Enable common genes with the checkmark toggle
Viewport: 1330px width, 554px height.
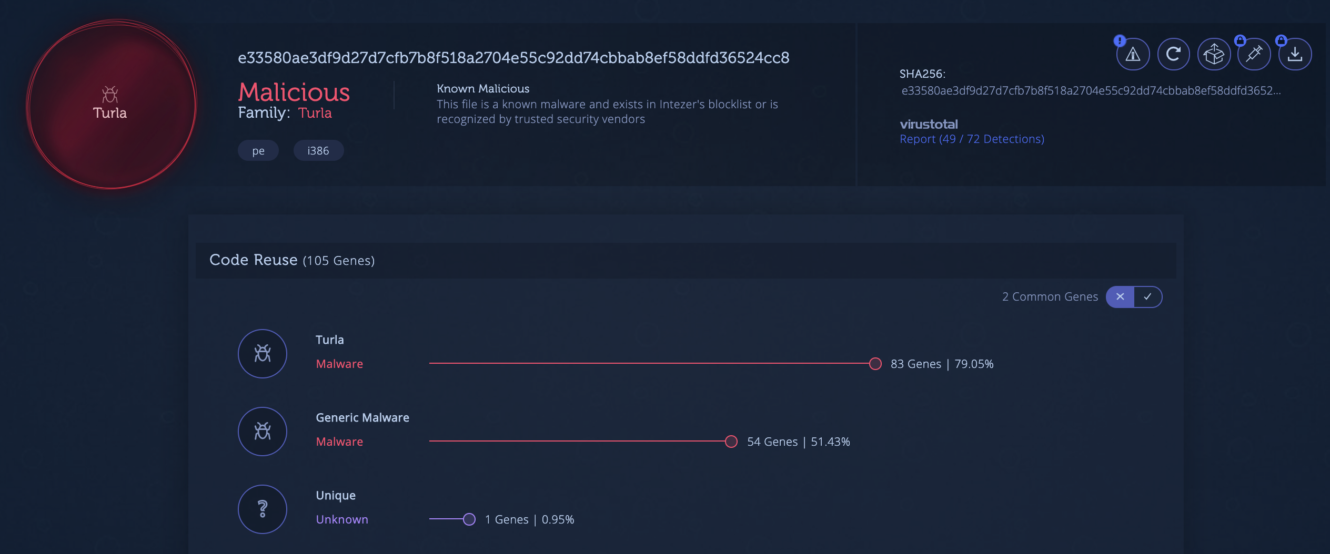(1148, 297)
